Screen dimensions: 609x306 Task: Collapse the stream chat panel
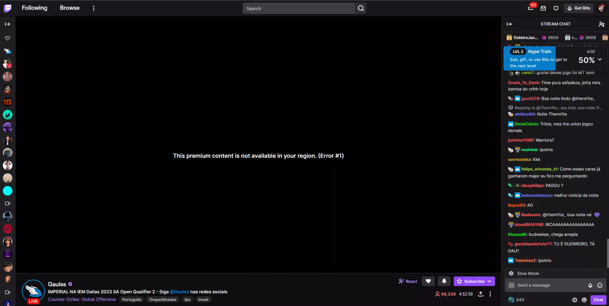[509, 24]
